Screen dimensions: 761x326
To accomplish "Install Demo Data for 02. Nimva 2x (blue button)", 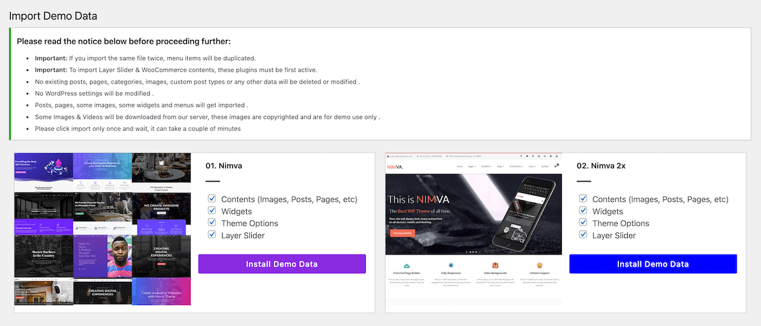I will (653, 264).
